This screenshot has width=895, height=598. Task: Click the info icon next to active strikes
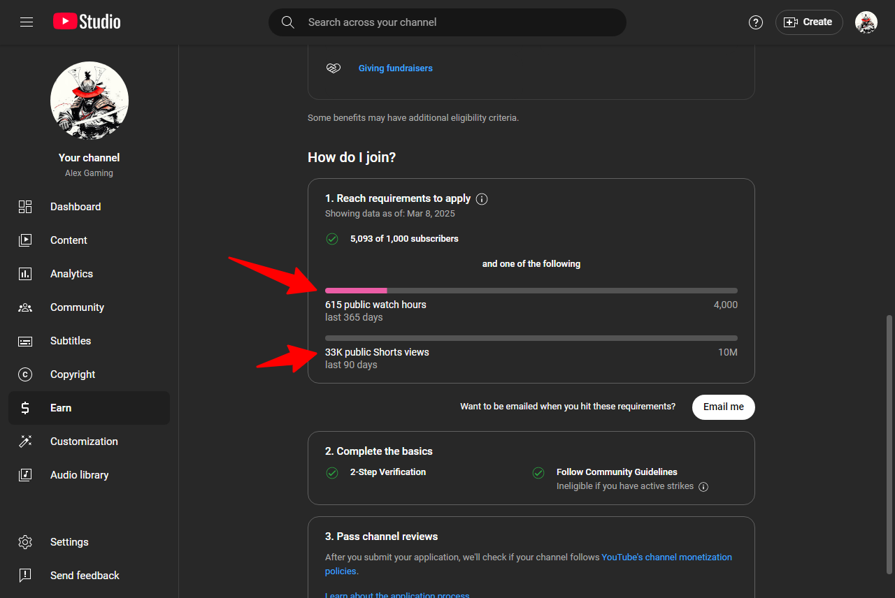pos(703,487)
